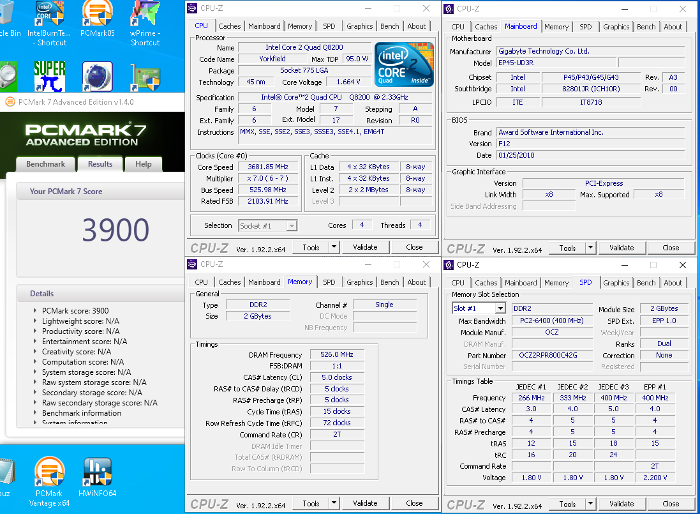Expand the Benchmark information row
The image size is (700, 514).
[x=35, y=412]
